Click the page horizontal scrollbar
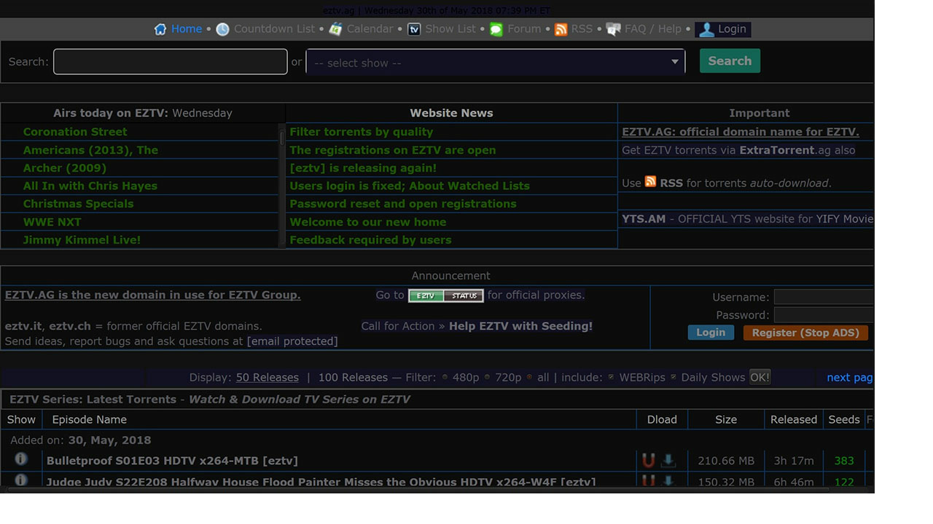 (x=437, y=490)
